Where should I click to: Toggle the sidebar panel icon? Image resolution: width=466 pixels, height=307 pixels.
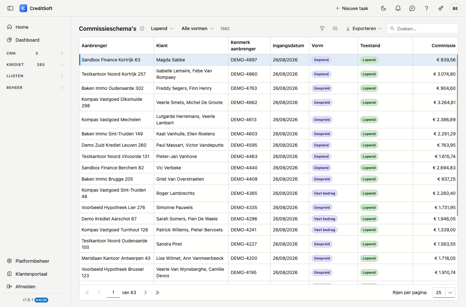click(x=10, y=8)
